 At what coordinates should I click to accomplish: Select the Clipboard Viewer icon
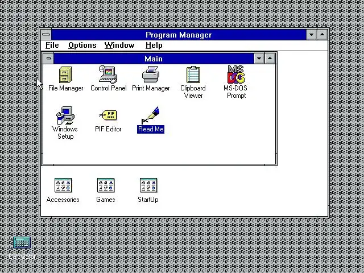[193, 75]
